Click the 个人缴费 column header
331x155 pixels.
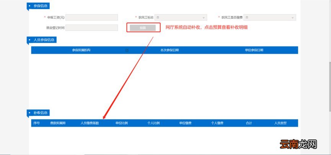217,123
